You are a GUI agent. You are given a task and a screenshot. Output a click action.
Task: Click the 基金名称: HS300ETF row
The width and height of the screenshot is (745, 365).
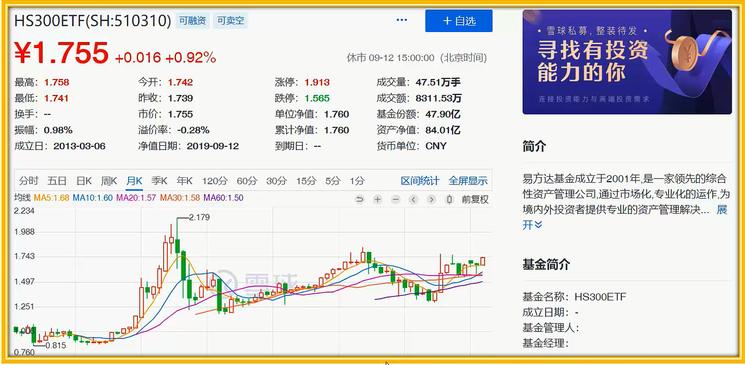574,297
